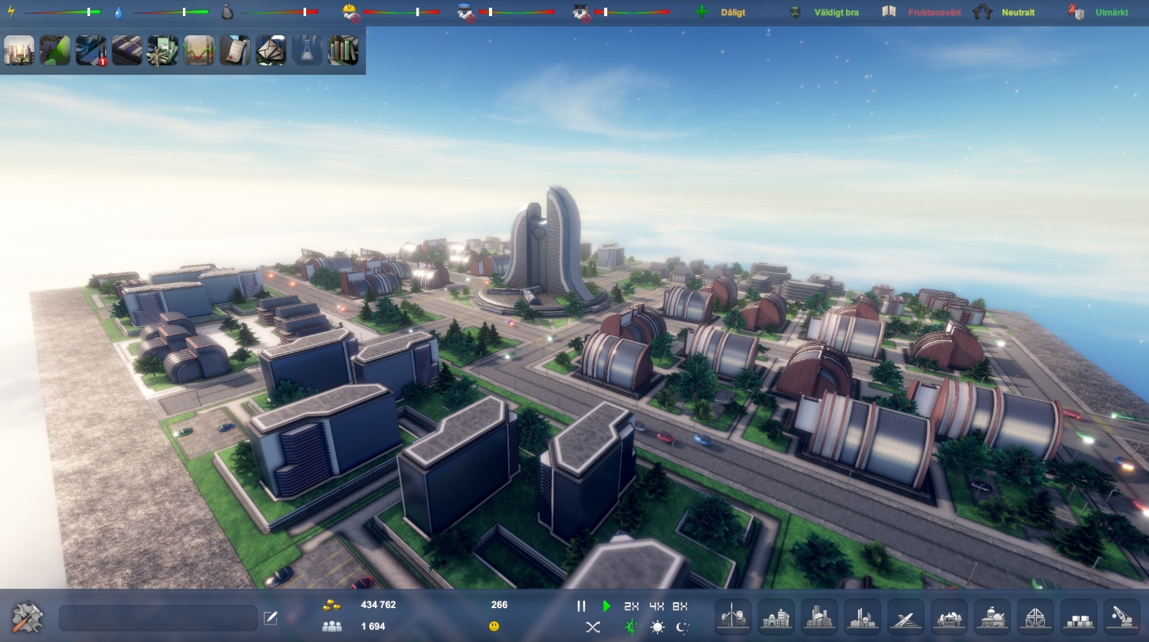Open industrial factories build menu

(x=862, y=617)
